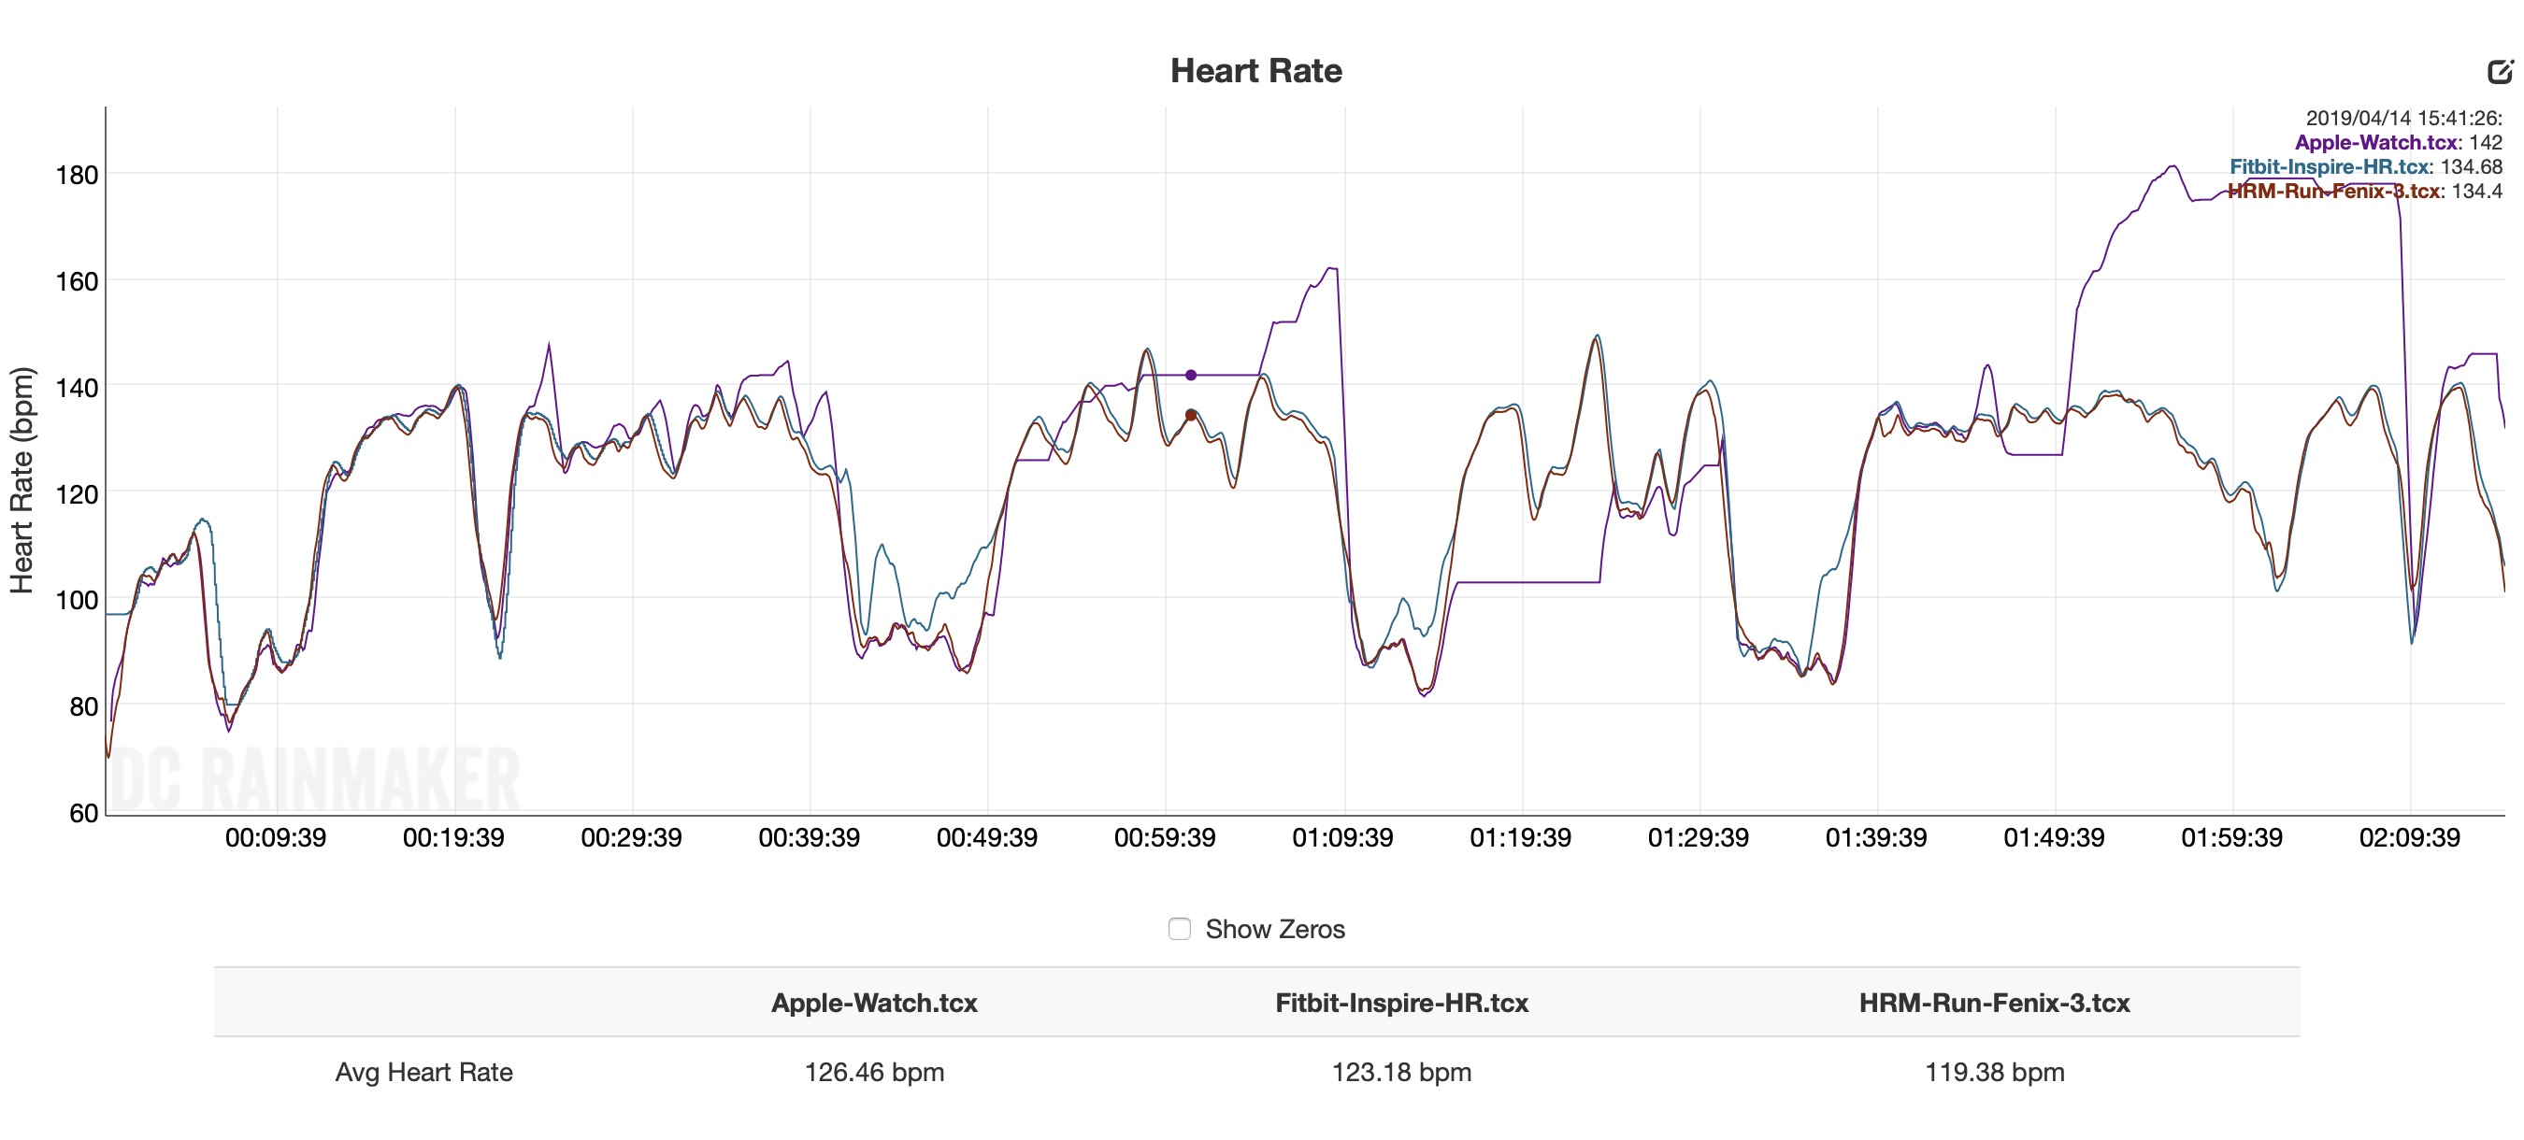Click the purple data point on chart
Screen dimensions: 2524x1140
click(1190, 375)
